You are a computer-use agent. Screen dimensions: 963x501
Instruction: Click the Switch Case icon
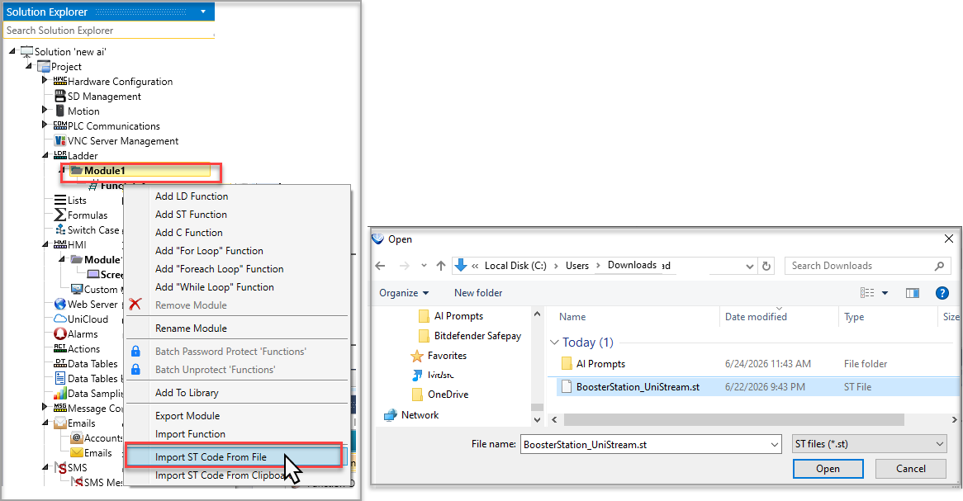(59, 229)
